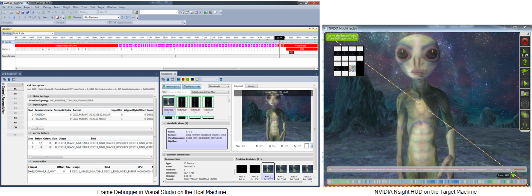
Task: Toggle the red channel swatch
Action: (183, 79)
